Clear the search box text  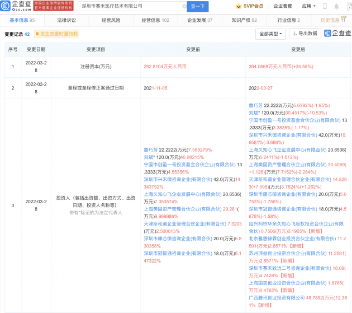click(x=184, y=6)
